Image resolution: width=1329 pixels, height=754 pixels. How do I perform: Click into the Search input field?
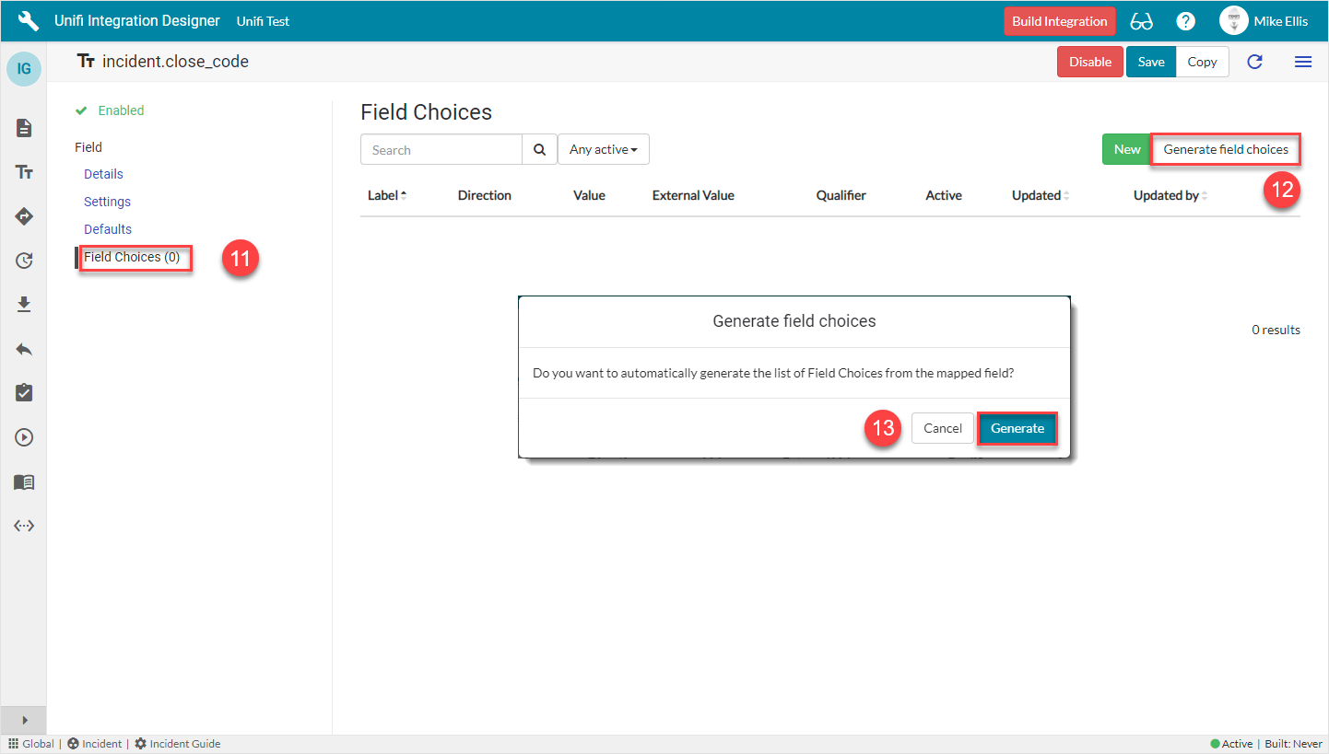click(x=441, y=149)
